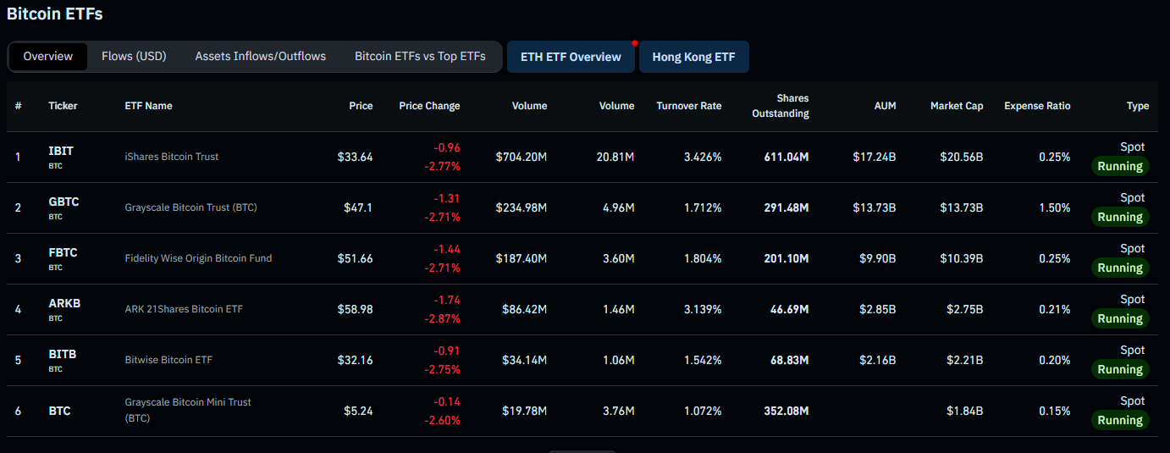This screenshot has width=1170, height=453.
Task: Click 611.04M shares outstanding
Action: (786, 157)
